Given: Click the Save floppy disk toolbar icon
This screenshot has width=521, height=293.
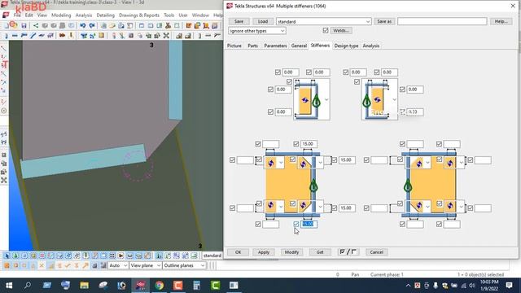Looking at the screenshot, I should point(24,25).
